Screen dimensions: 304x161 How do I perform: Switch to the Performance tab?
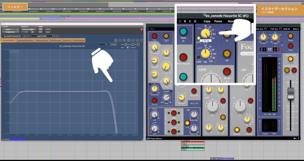(79, 40)
